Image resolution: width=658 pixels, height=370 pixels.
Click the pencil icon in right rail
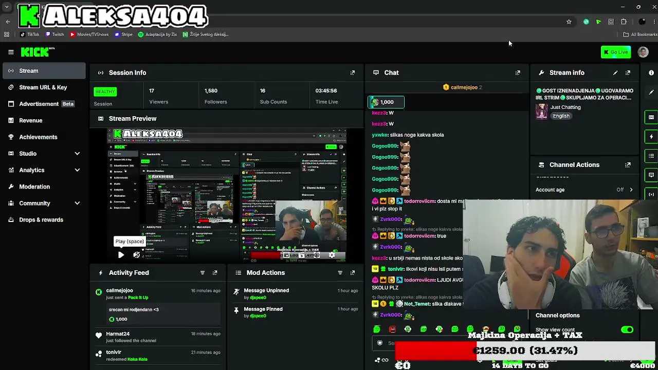click(x=651, y=92)
